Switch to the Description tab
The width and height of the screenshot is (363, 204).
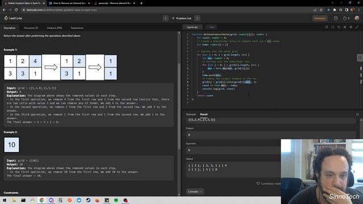(x=10, y=28)
